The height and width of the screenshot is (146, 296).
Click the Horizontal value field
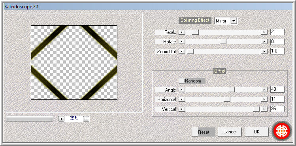click(x=277, y=99)
